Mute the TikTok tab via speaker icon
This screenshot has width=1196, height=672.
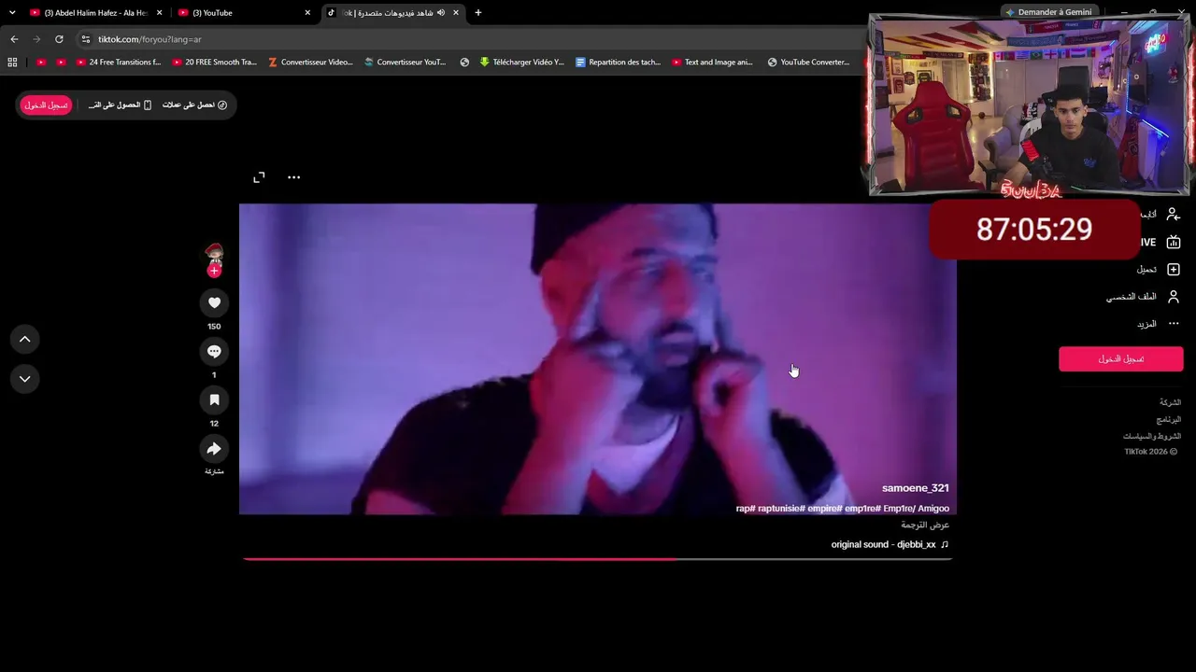click(x=441, y=13)
